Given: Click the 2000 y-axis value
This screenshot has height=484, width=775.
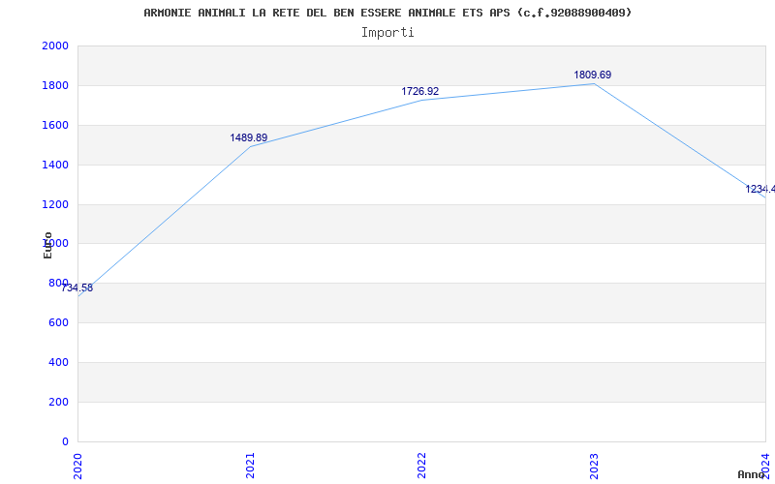Looking at the screenshot, I should [55, 45].
